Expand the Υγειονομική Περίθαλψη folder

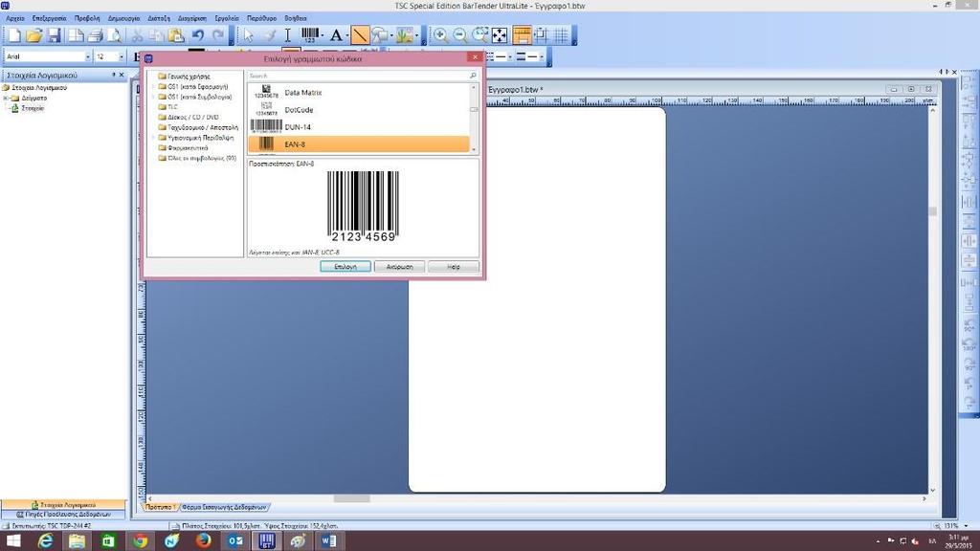[x=154, y=138]
